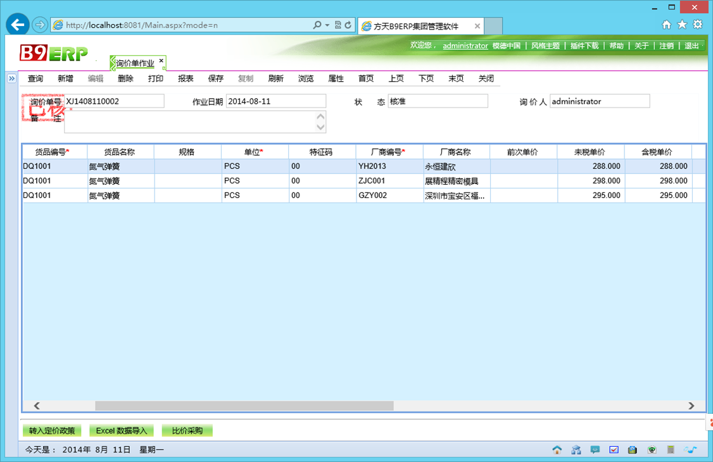Screen dimensions: 713x462
Task: Click the administrator user link in header
Action: coord(465,46)
